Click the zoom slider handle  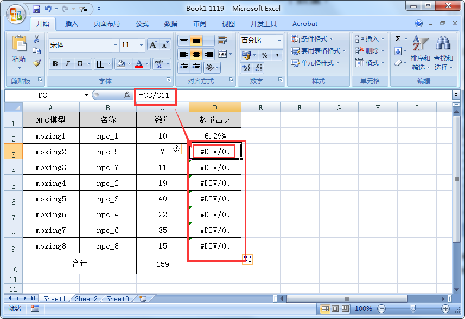click(x=413, y=309)
